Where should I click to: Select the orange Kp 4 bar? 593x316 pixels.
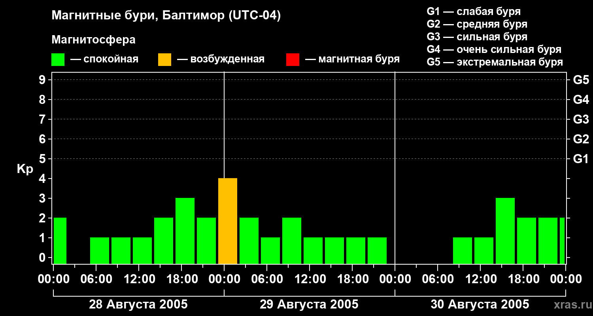228,221
